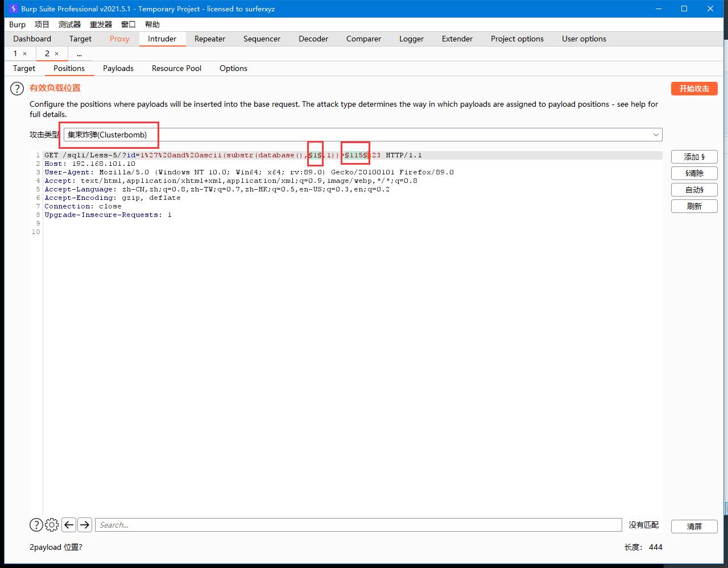Switch to the Dashboard tab
Screen dimensions: 728x568
click(x=32, y=39)
